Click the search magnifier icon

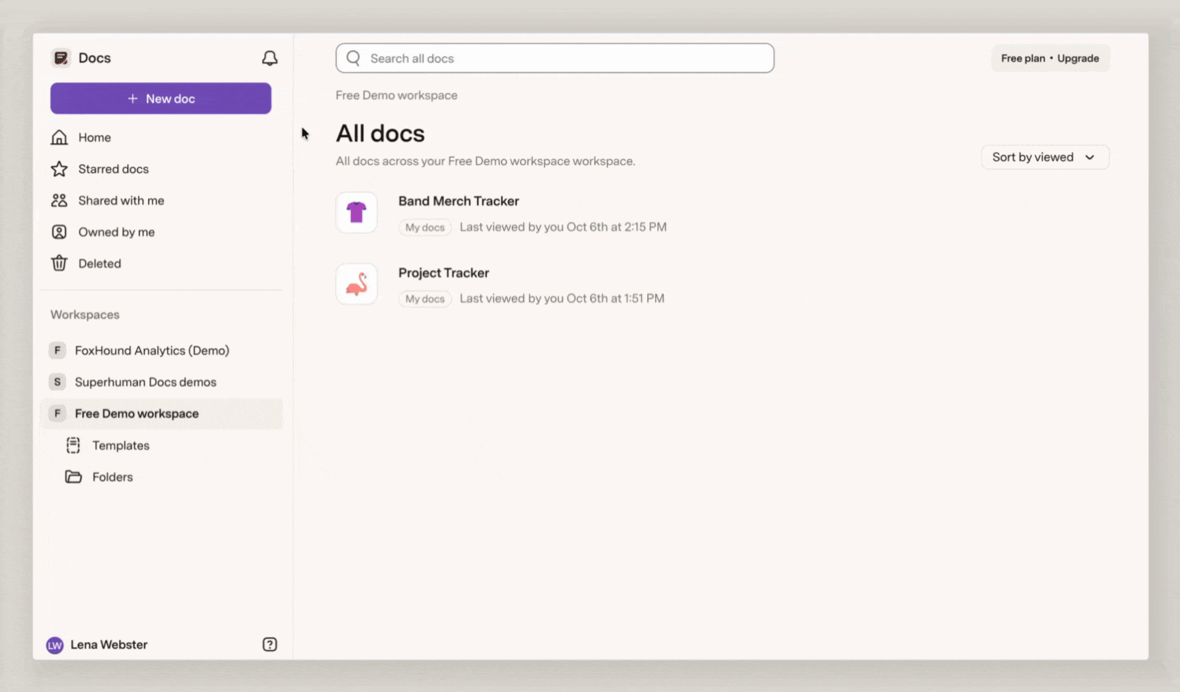pyautogui.click(x=354, y=58)
